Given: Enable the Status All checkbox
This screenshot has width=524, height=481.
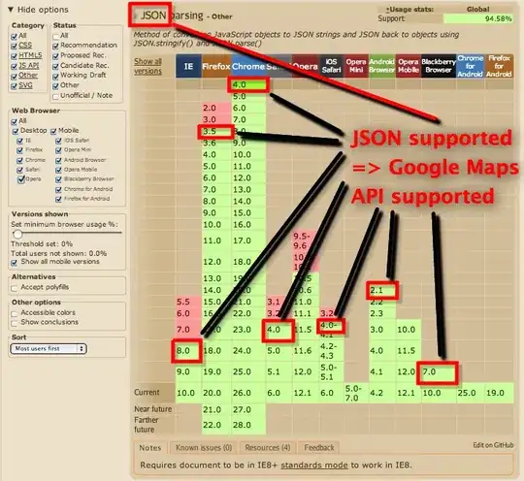Looking at the screenshot, I should [x=56, y=36].
